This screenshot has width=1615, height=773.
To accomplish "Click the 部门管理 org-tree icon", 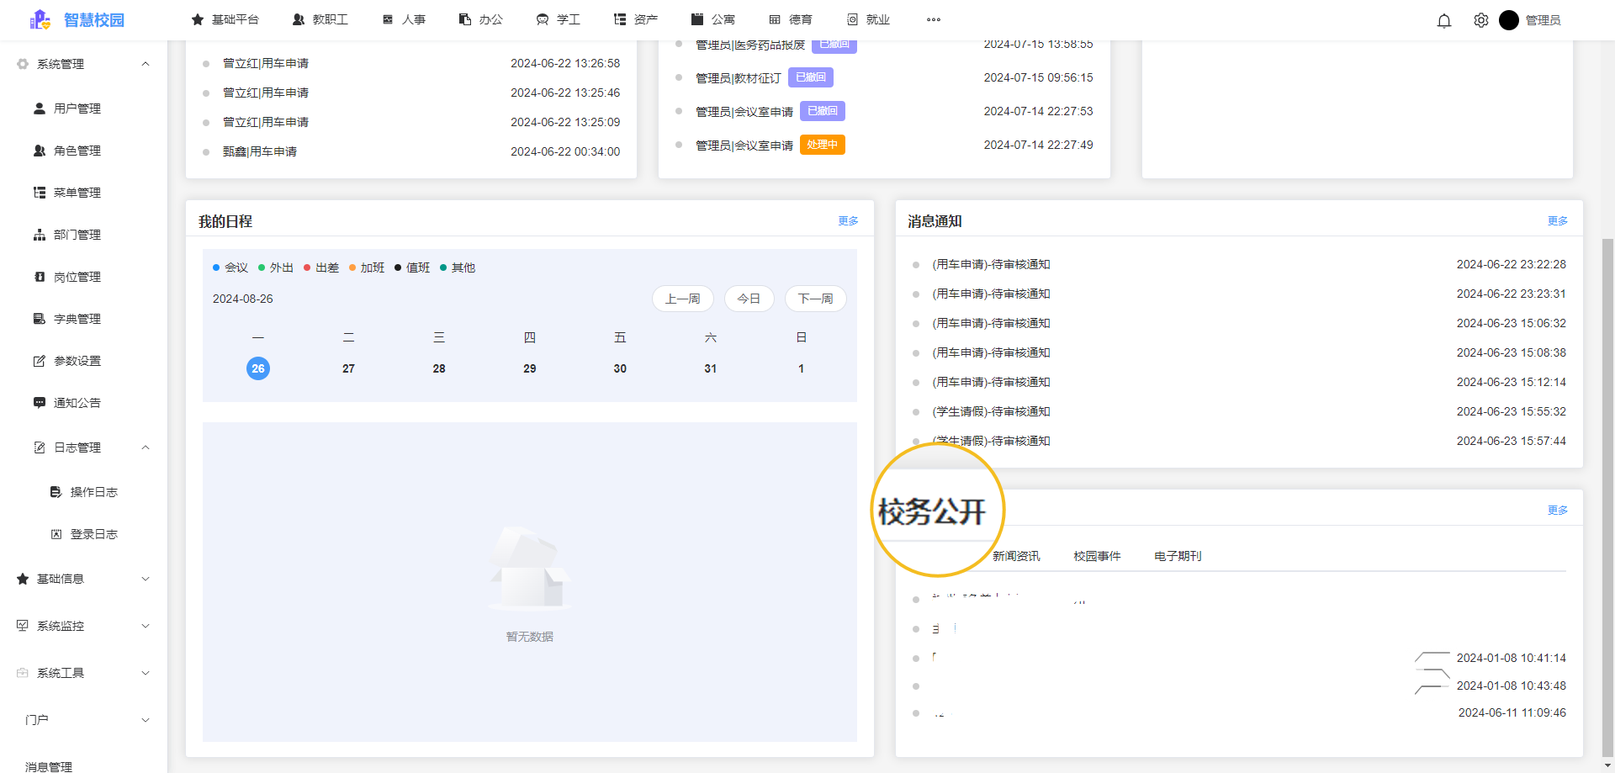I will [x=39, y=234].
